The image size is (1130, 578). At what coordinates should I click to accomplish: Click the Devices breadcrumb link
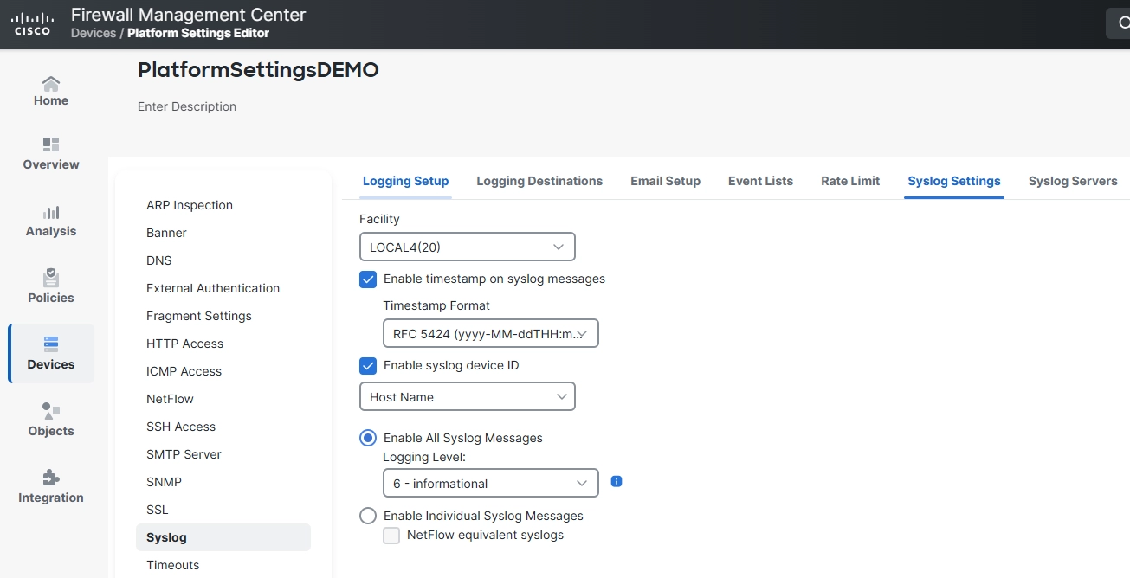click(94, 33)
